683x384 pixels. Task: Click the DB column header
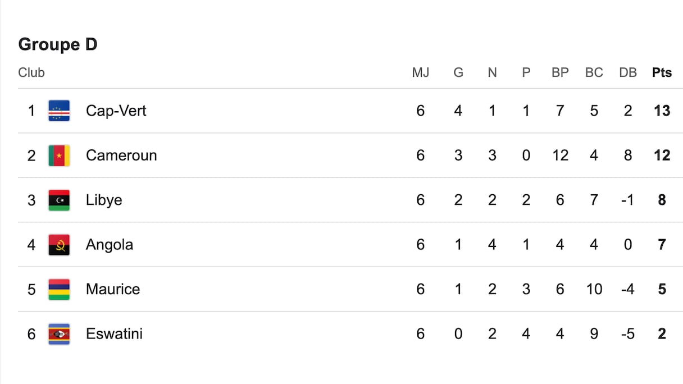point(628,72)
